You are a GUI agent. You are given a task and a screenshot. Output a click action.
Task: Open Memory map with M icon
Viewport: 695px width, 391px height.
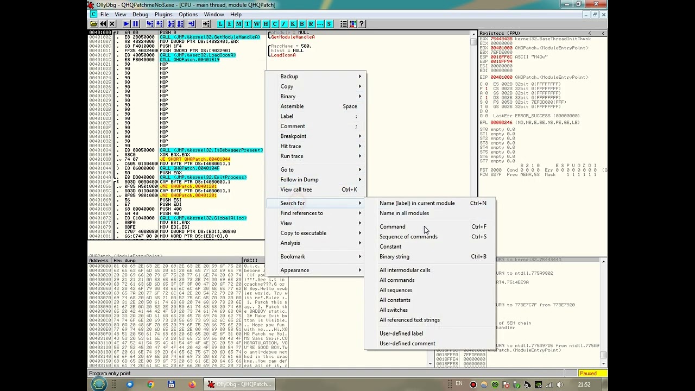pyautogui.click(x=239, y=24)
